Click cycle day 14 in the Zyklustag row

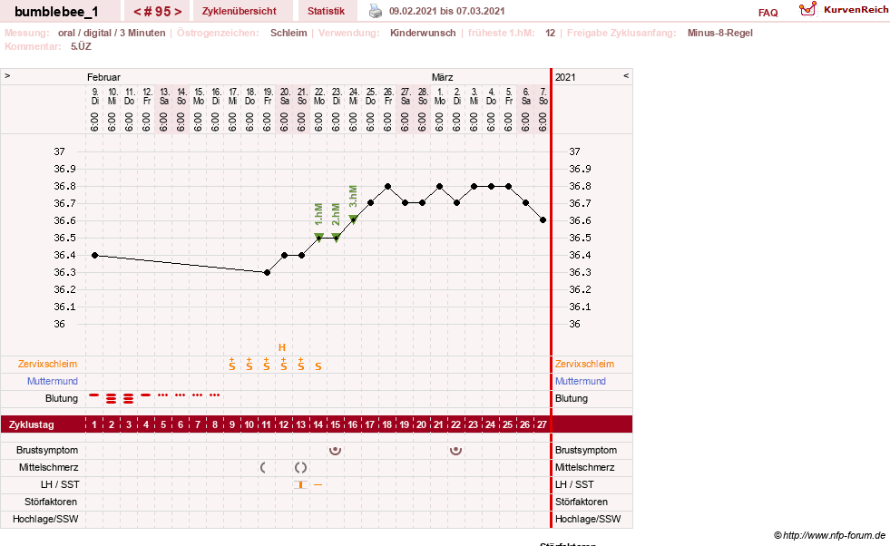[318, 424]
